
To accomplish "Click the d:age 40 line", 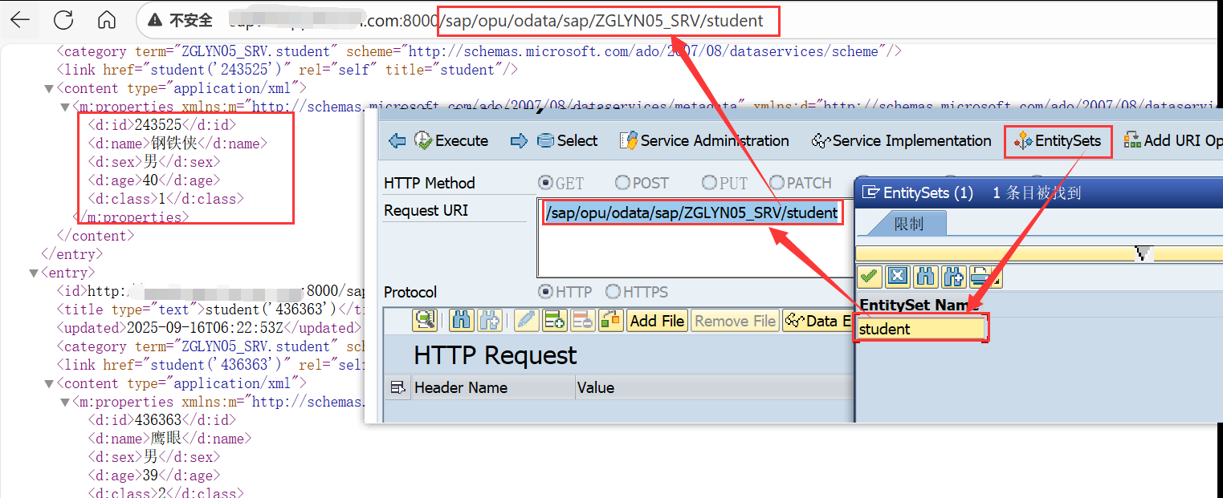I will 154,180.
